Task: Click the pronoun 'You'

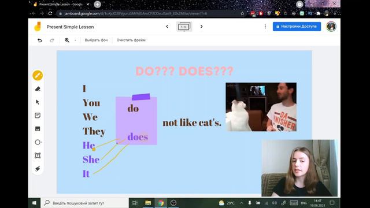Action: click(91, 103)
